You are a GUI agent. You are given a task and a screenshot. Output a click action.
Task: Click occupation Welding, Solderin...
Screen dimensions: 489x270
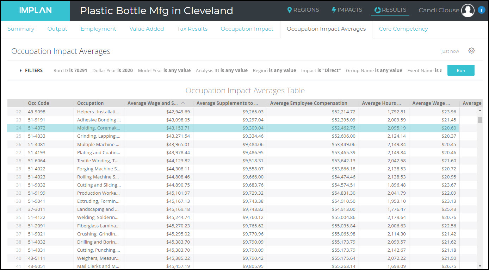pos(99,217)
